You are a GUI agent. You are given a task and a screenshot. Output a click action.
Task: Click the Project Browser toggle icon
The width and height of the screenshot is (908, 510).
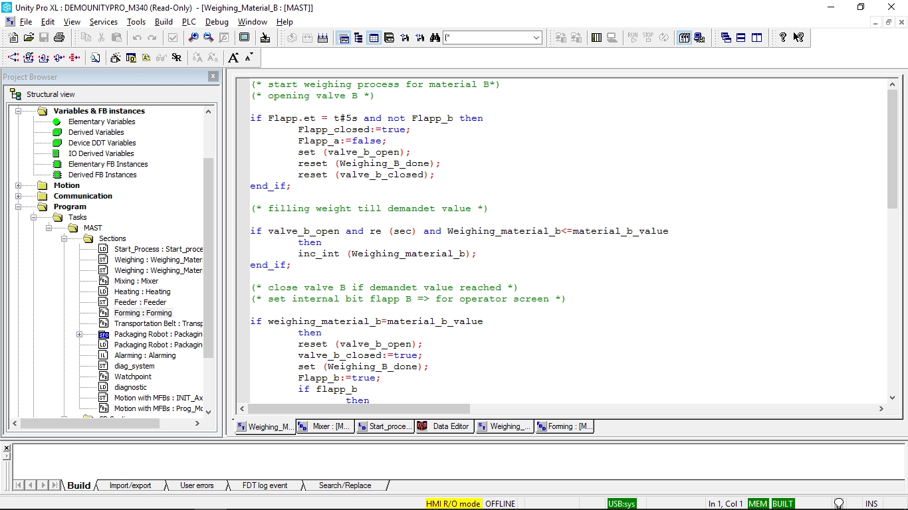point(359,38)
